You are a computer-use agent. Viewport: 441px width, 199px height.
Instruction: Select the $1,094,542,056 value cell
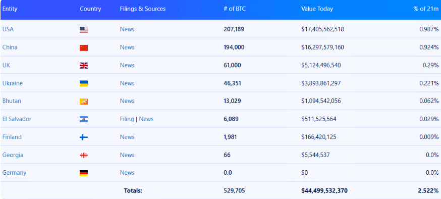(321, 101)
